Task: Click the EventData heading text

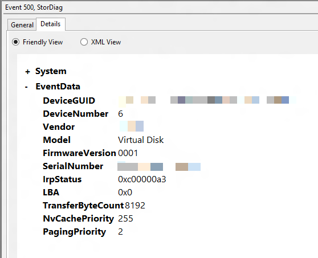Action: coord(58,87)
